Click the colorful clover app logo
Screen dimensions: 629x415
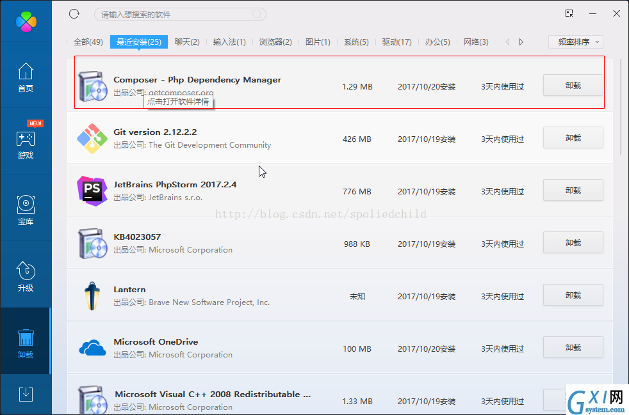coord(26,21)
